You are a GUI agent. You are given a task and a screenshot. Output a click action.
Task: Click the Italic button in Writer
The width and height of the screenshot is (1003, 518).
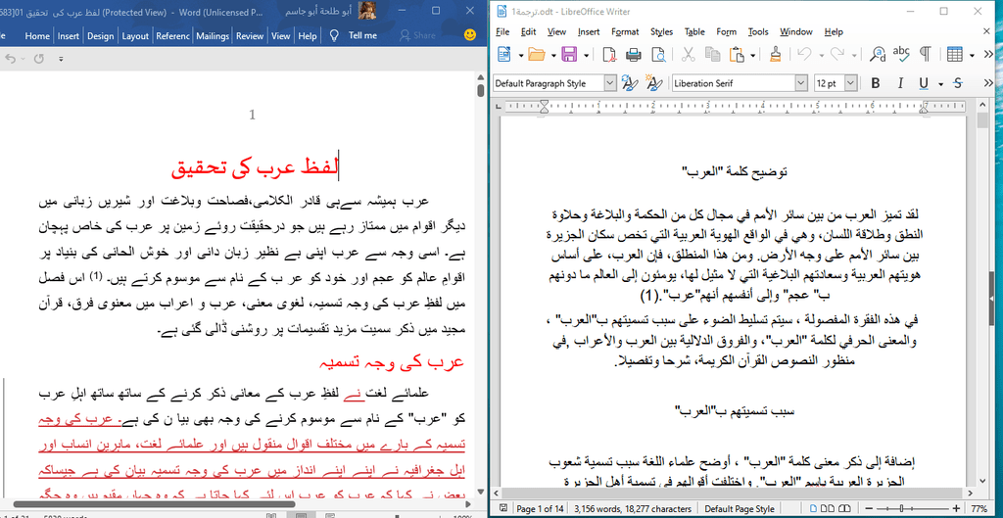(900, 83)
